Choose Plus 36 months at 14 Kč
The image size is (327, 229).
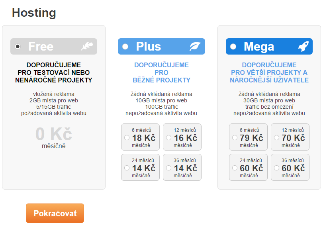click(169, 168)
